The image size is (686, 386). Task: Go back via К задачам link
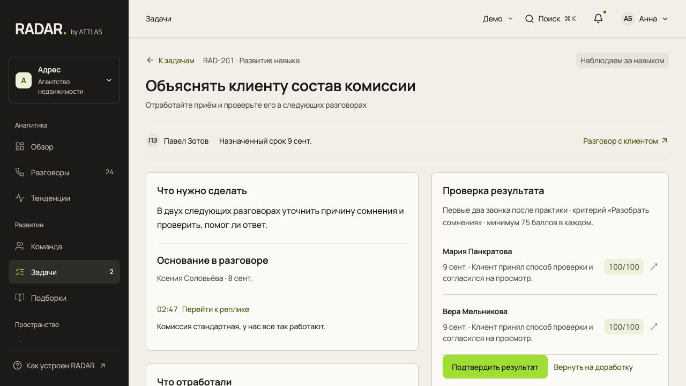(170, 61)
